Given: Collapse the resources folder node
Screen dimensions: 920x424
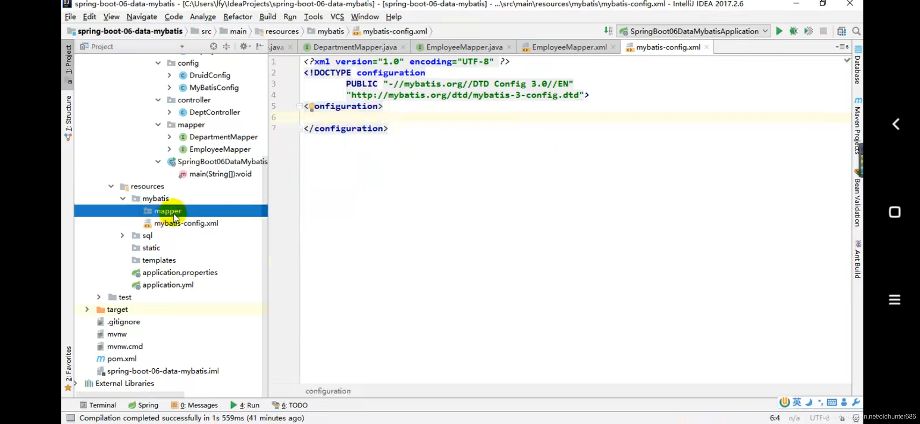Looking at the screenshot, I should pos(111,186).
